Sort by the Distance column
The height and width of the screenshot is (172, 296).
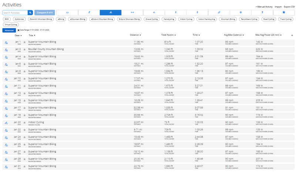pyautogui.click(x=135, y=35)
